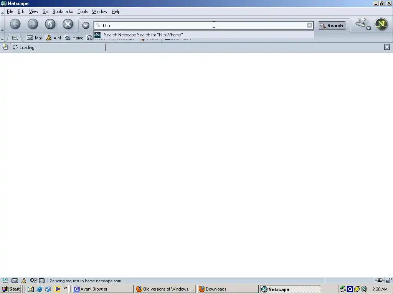Switch to 'Old versions of Windows' taskbar button
The height and width of the screenshot is (294, 393).
[x=165, y=289]
